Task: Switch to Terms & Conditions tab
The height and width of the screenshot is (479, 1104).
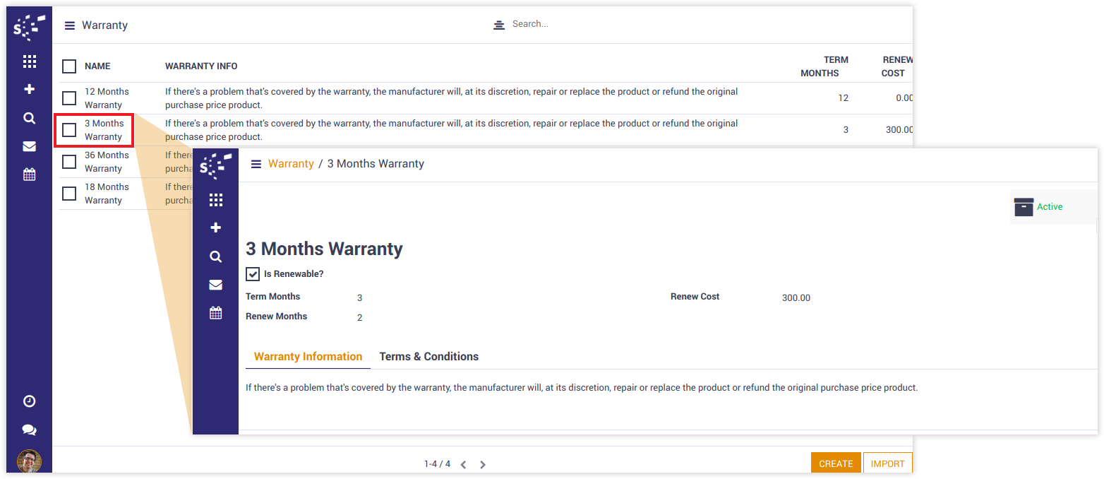Action: tap(428, 357)
